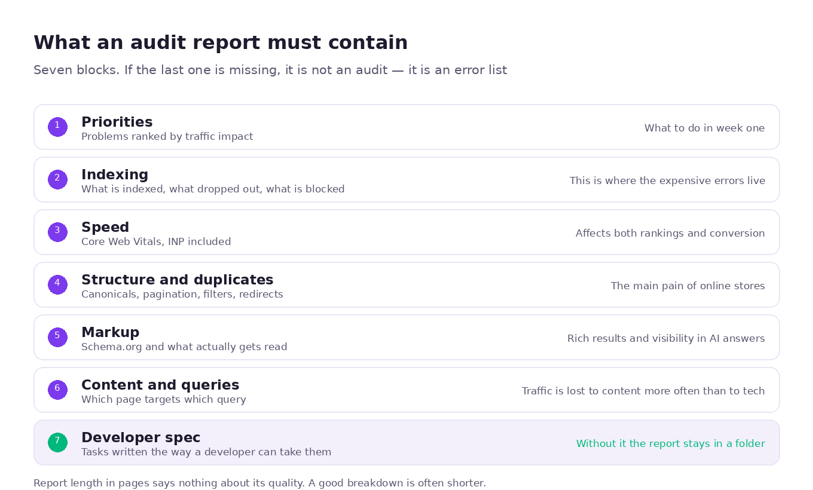Click the purple number 4 badge
This screenshot has width=813, height=490.
point(57,284)
